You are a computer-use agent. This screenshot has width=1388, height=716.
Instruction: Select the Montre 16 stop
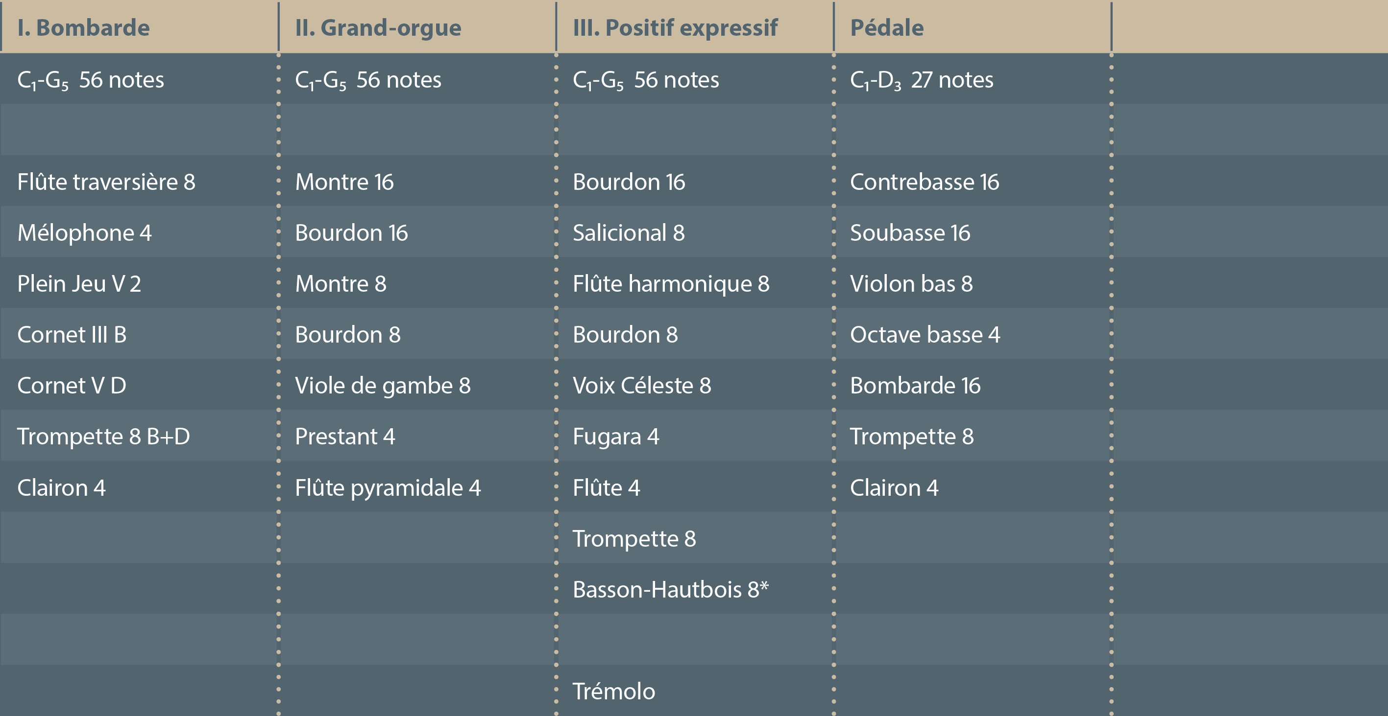(x=344, y=182)
